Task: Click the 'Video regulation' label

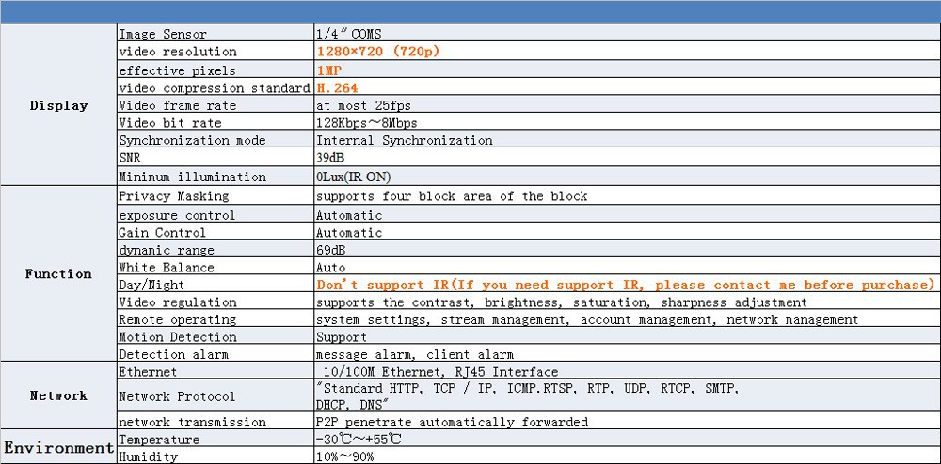Action: point(178,302)
